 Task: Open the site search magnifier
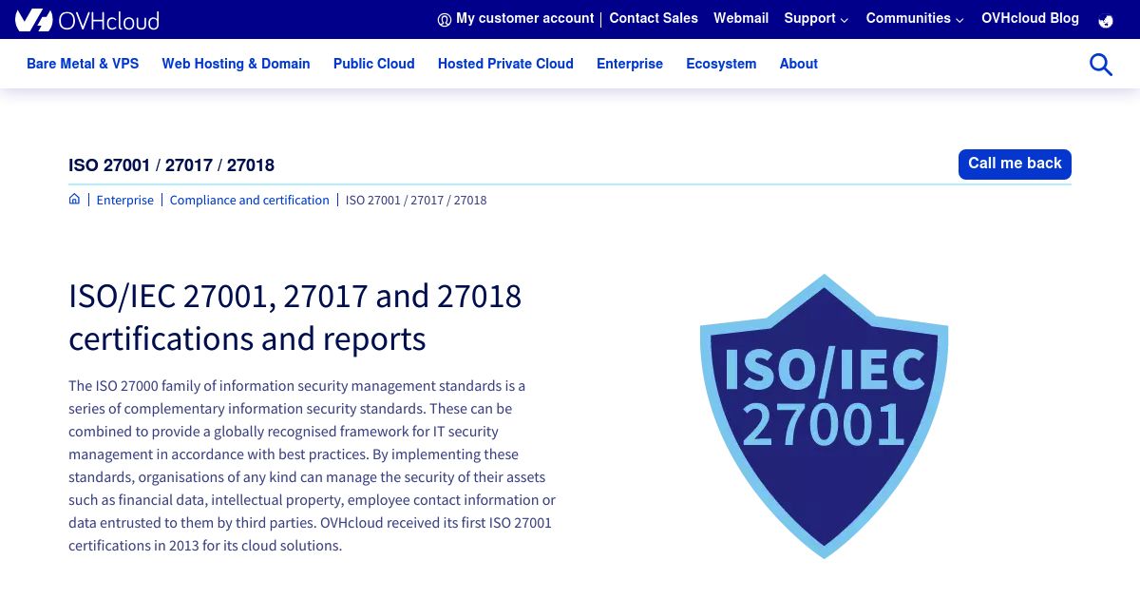pos(1100,65)
